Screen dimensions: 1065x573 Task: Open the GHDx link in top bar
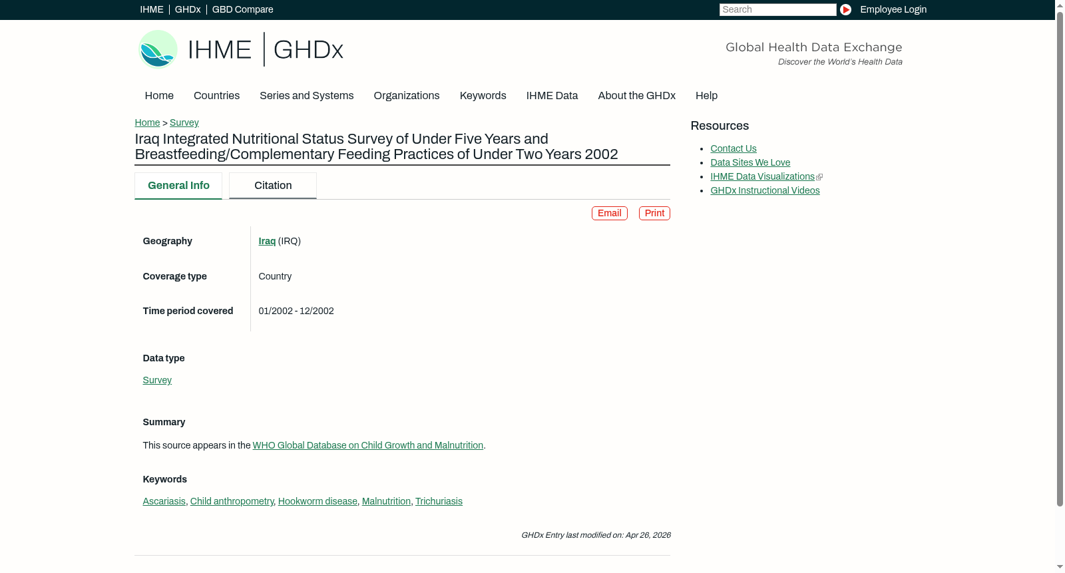(188, 9)
